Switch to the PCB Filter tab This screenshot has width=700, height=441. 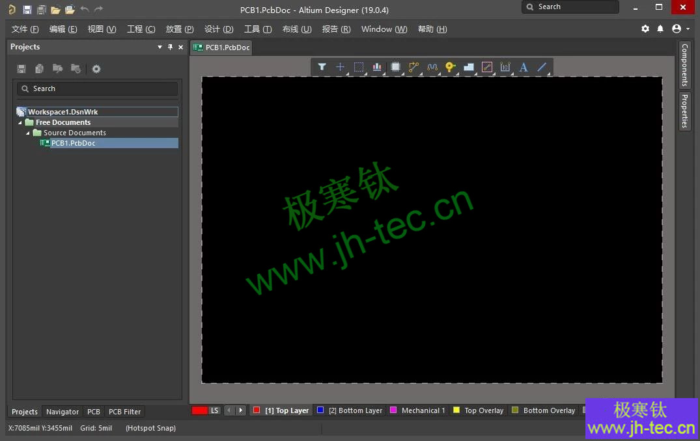124,412
